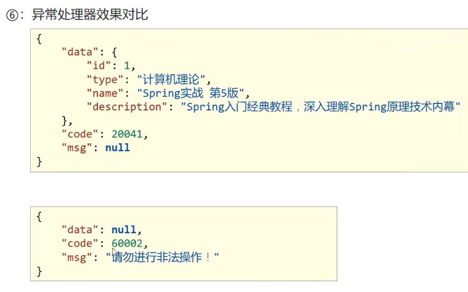Click the heading 异常处理器效果对比
This screenshot has width=468, height=292.
90,15
